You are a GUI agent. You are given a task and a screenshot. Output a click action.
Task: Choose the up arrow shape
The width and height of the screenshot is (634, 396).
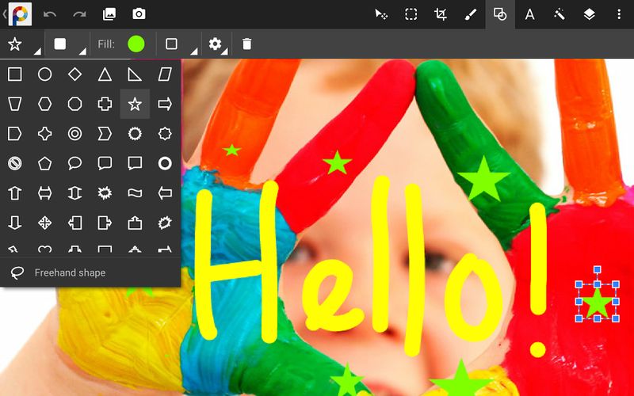click(x=15, y=193)
